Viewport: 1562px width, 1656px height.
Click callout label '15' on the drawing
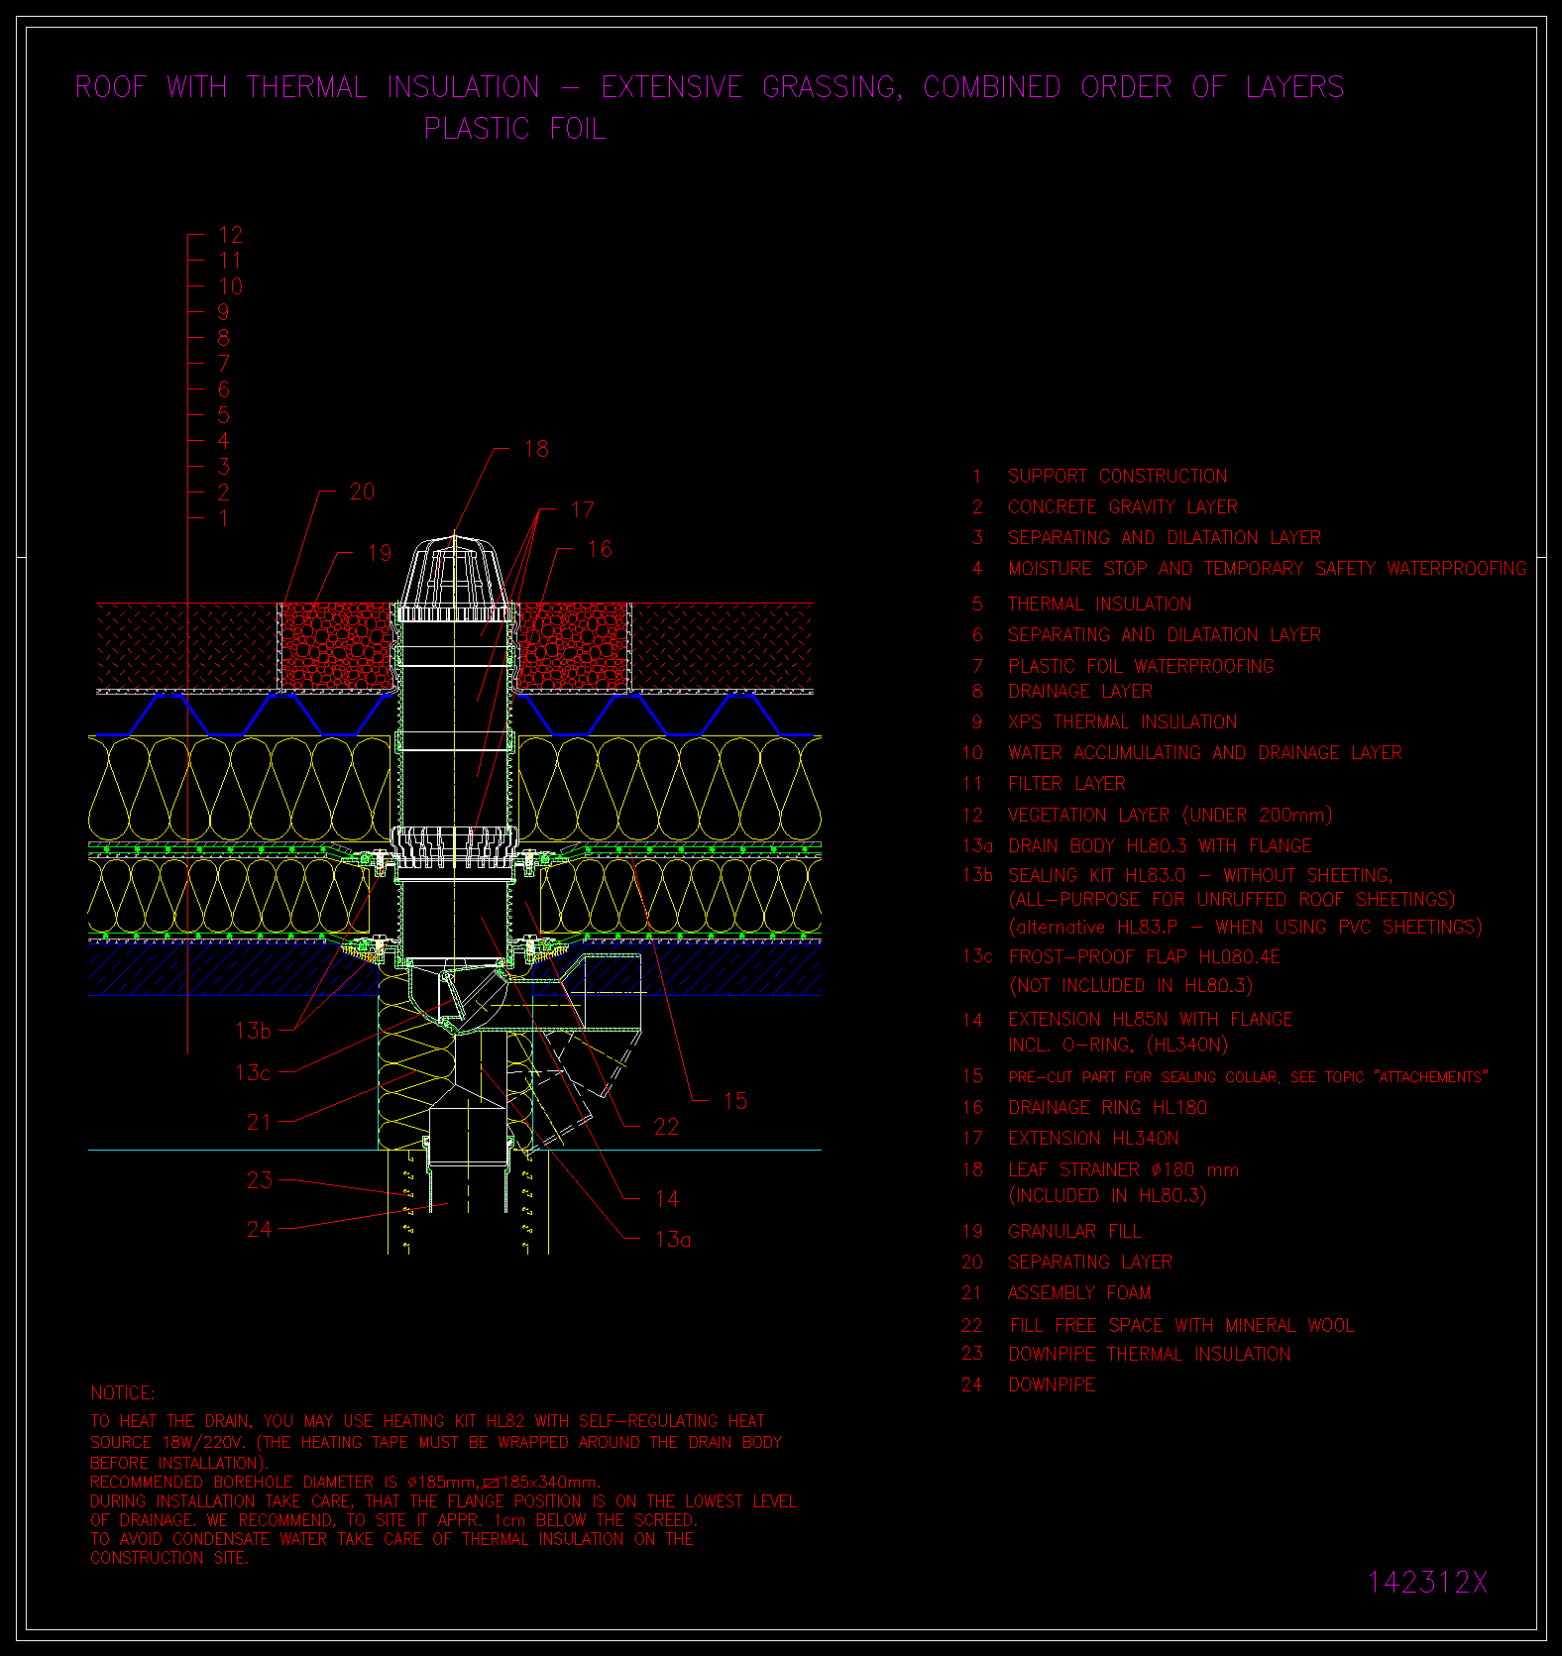coord(735,1102)
